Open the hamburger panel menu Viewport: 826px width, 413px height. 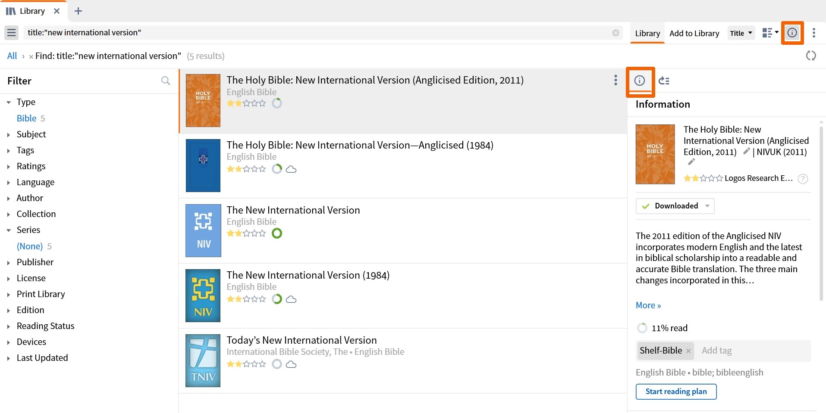tap(12, 33)
